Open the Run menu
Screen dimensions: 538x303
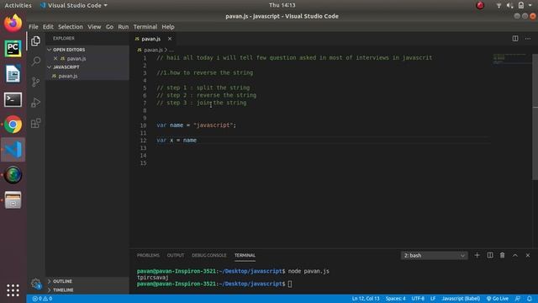point(124,27)
